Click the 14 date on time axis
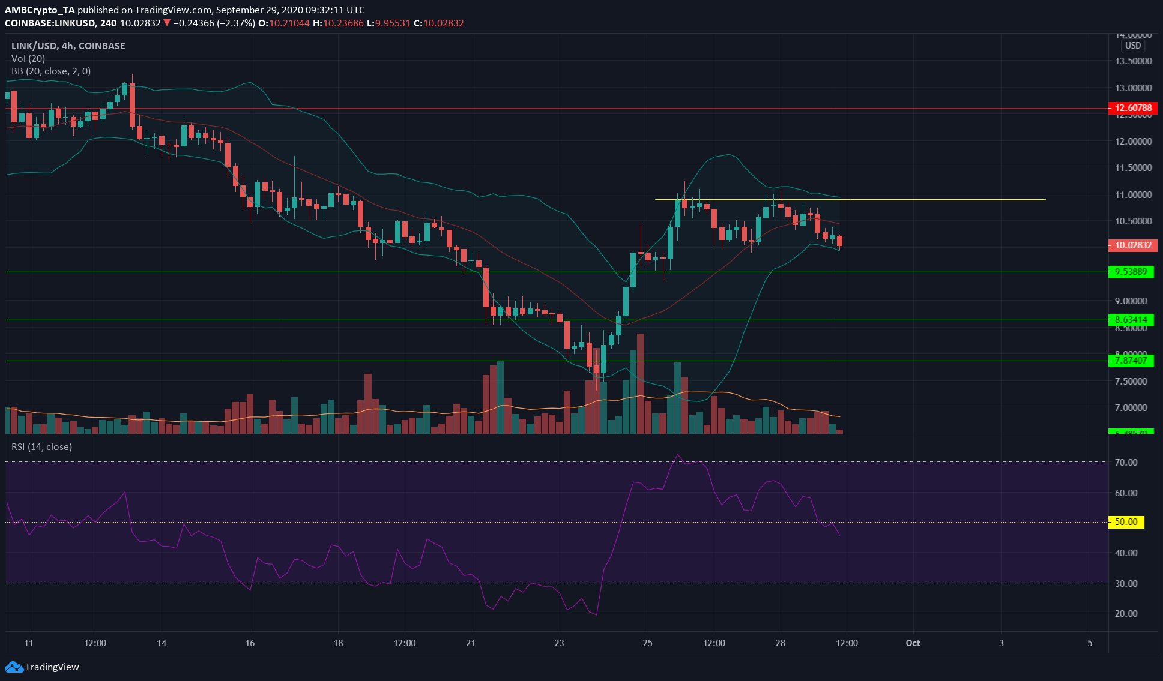The image size is (1163, 681). 161,643
